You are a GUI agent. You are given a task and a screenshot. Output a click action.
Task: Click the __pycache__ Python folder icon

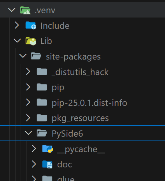(x=47, y=149)
